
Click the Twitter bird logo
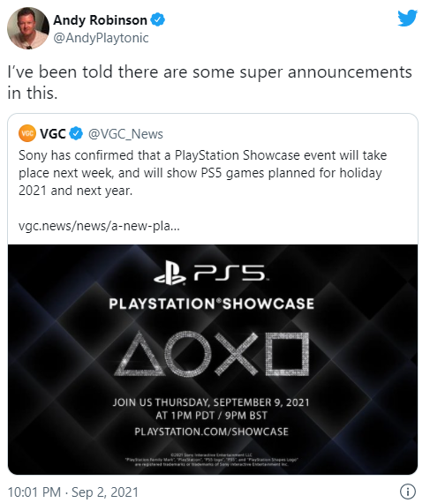[408, 18]
